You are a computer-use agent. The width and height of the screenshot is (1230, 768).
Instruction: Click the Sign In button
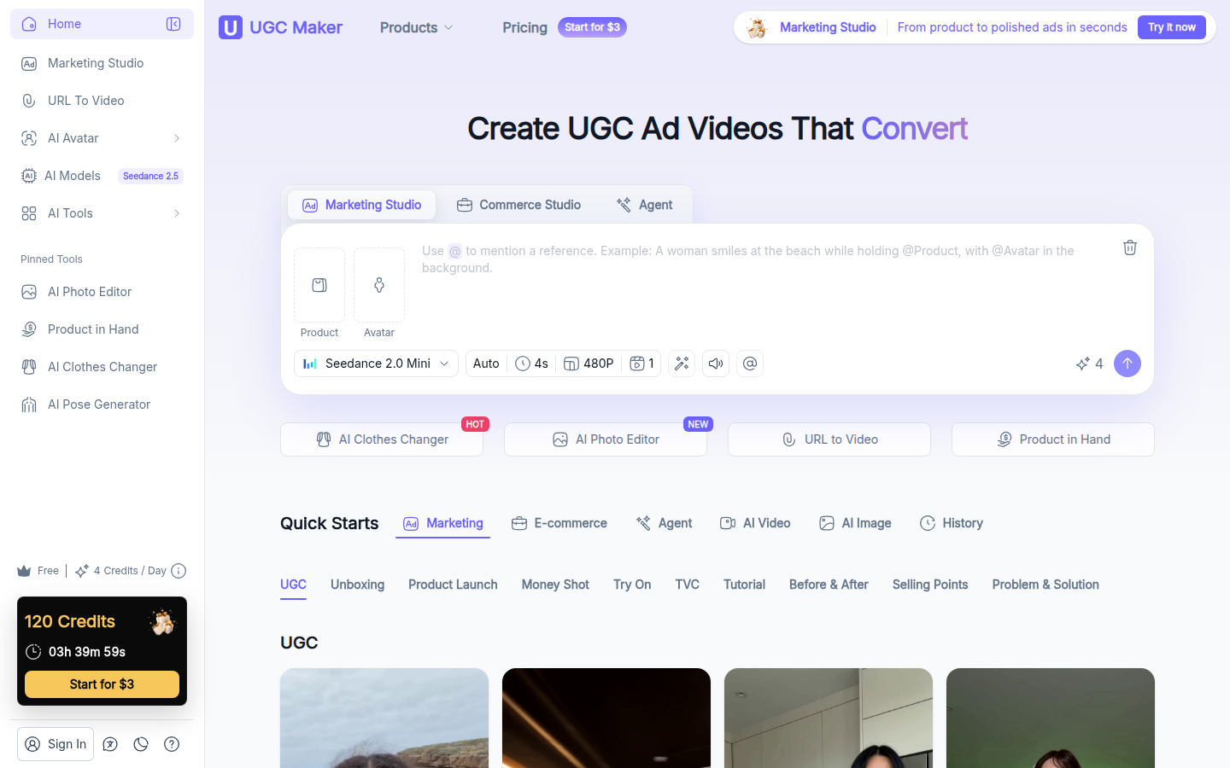[x=56, y=744]
